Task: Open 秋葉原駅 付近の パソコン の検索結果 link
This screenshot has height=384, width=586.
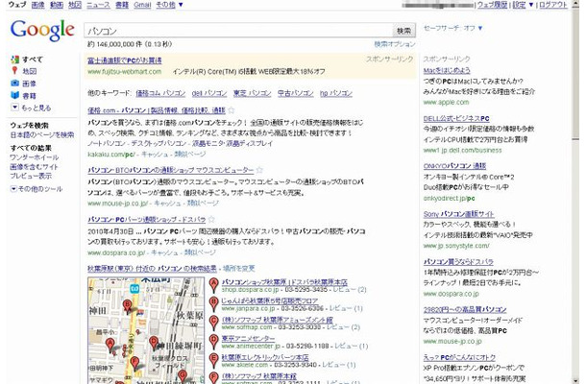Action: 152,269
